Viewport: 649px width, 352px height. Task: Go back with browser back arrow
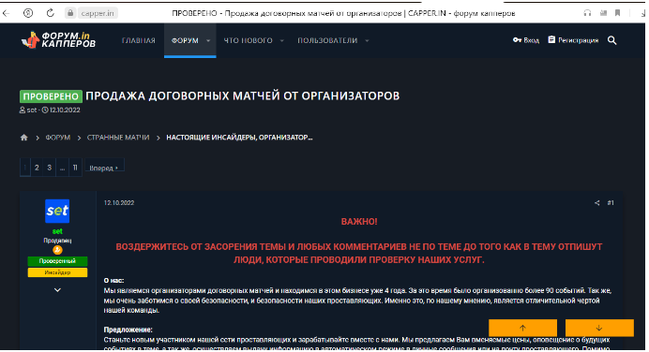pyautogui.click(x=7, y=13)
